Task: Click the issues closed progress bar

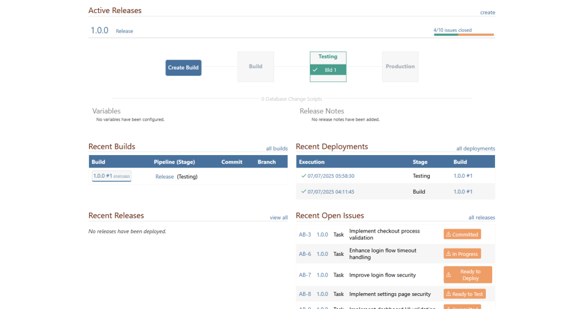Action: [x=463, y=35]
